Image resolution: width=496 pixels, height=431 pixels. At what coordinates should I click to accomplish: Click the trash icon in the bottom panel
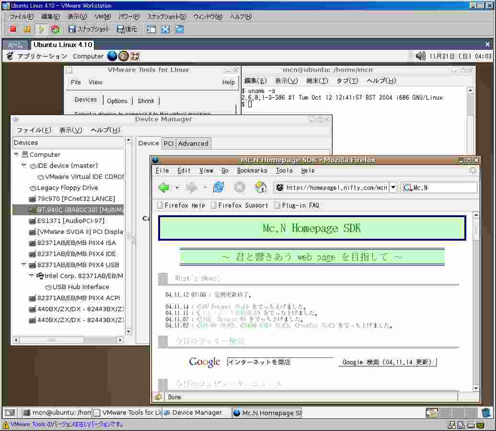coord(486,413)
